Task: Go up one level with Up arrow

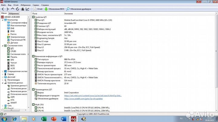Action: (x=13, y=9)
